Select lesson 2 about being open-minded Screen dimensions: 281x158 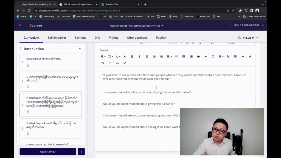[x=51, y=105]
